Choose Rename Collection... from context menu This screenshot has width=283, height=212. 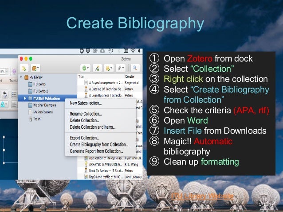pyautogui.click(x=86, y=114)
